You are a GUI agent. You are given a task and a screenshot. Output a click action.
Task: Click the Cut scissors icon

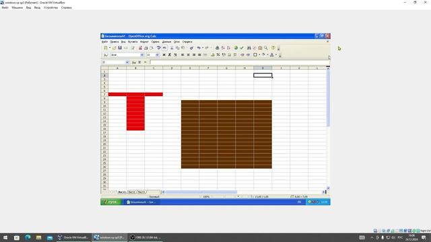click(172, 48)
